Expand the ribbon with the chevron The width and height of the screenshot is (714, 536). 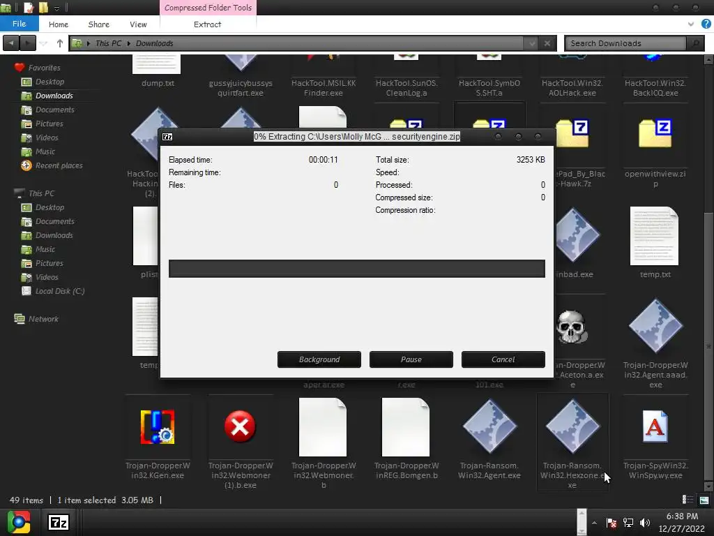pyautogui.click(x=691, y=24)
